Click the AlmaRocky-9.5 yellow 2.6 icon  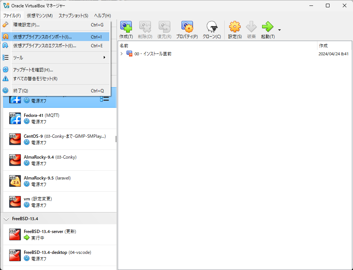tap(15, 181)
